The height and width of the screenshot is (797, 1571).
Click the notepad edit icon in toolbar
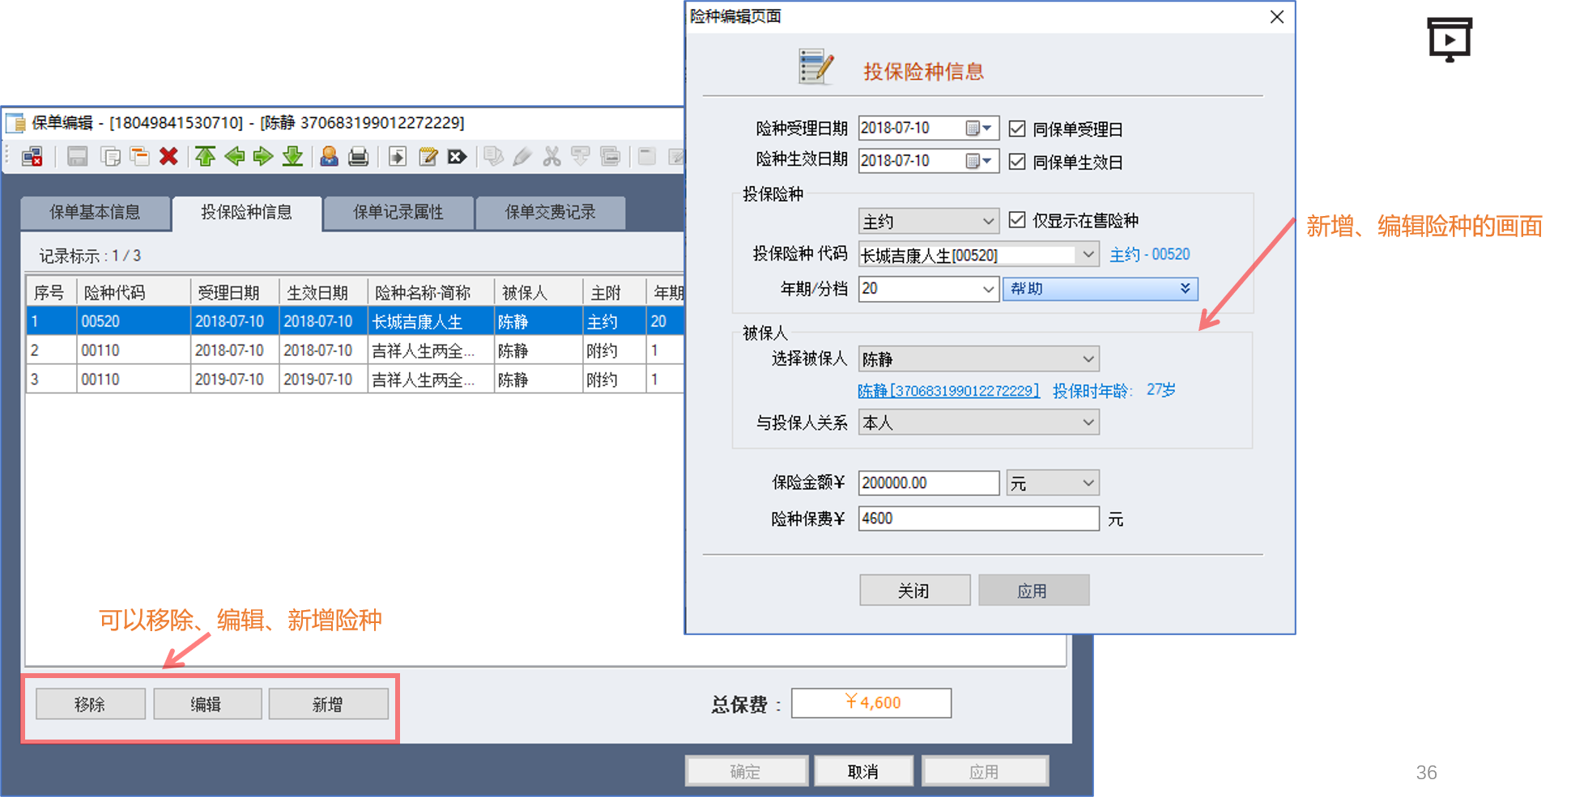point(428,156)
